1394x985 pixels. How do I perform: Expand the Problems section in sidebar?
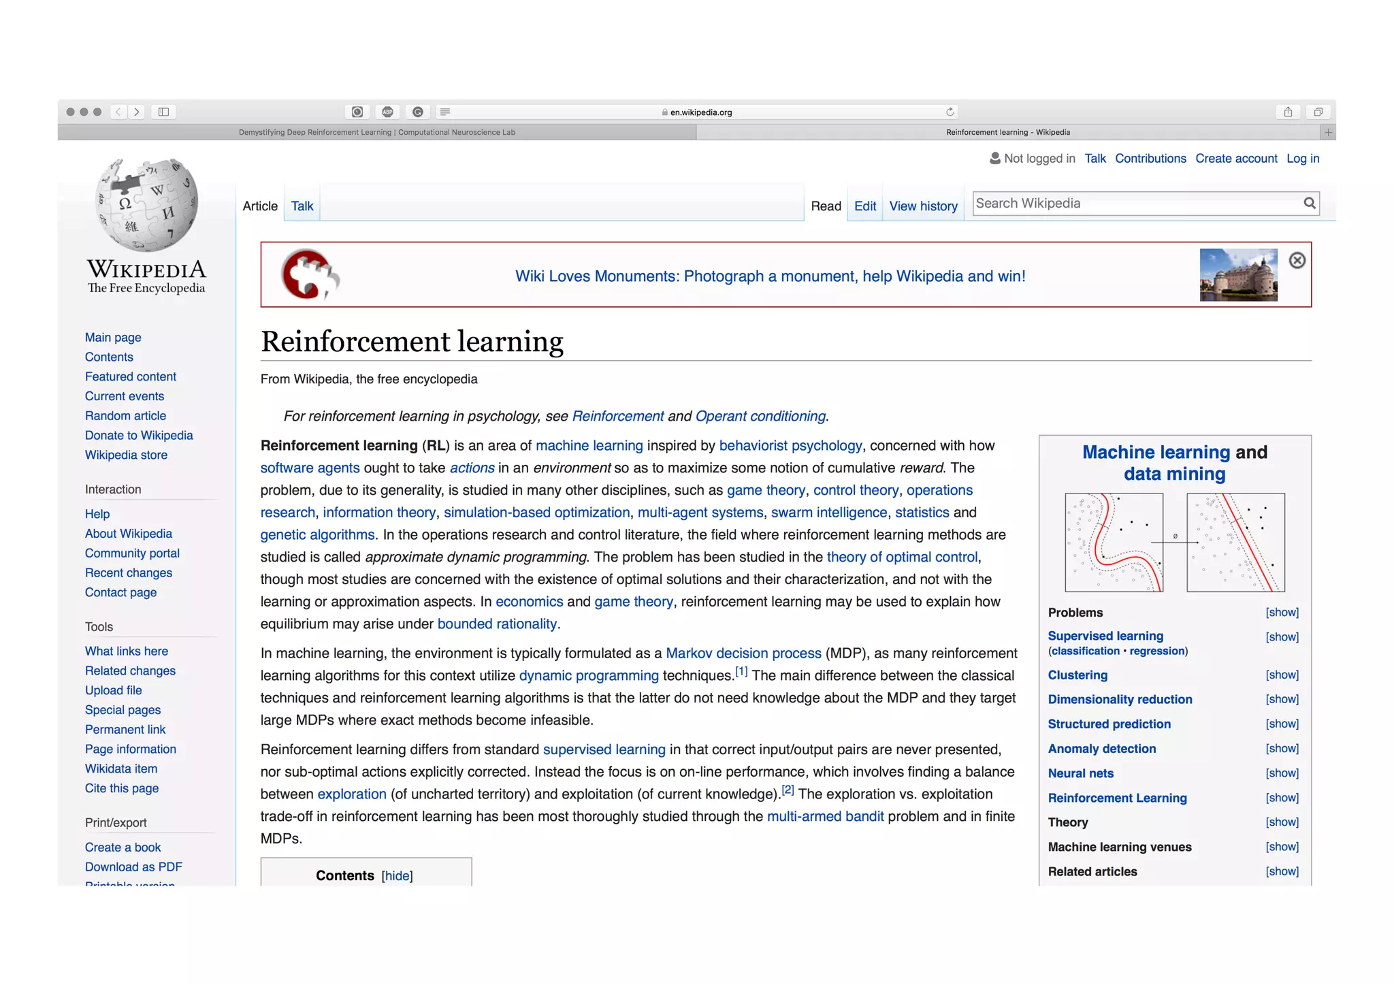pyautogui.click(x=1282, y=612)
